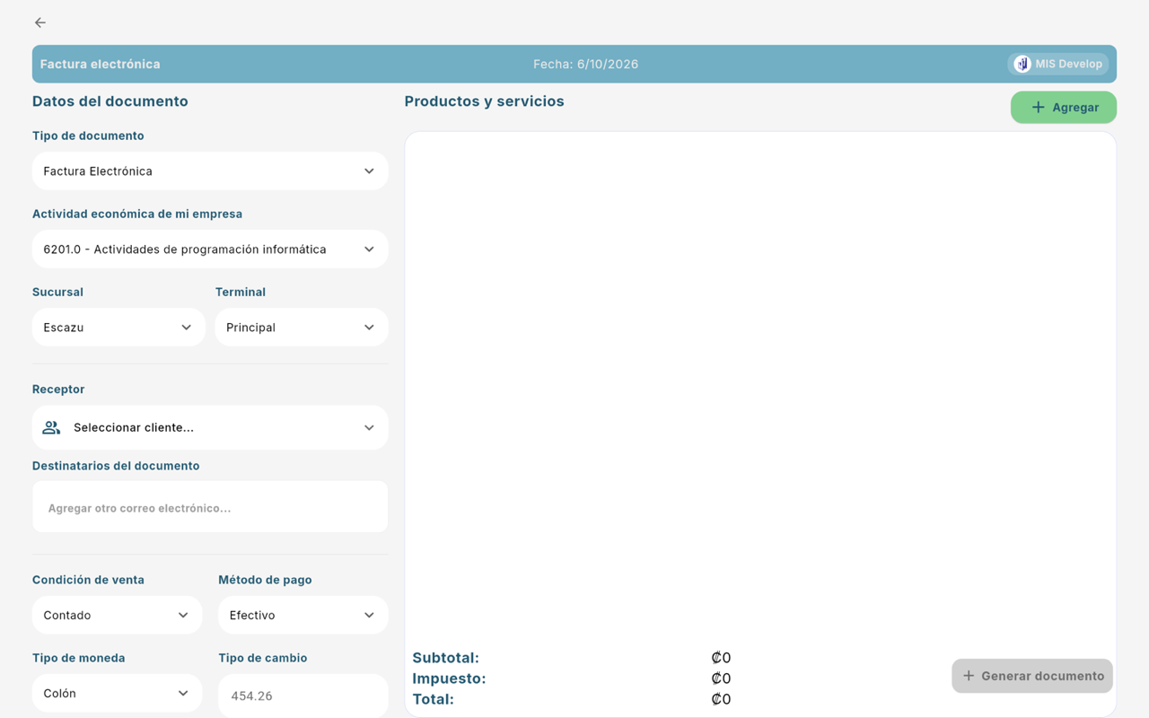The height and width of the screenshot is (718, 1149).
Task: Click the empty Productos y servicios list area
Action: click(x=760, y=386)
